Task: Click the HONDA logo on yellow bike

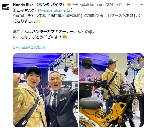Action: coord(107,121)
